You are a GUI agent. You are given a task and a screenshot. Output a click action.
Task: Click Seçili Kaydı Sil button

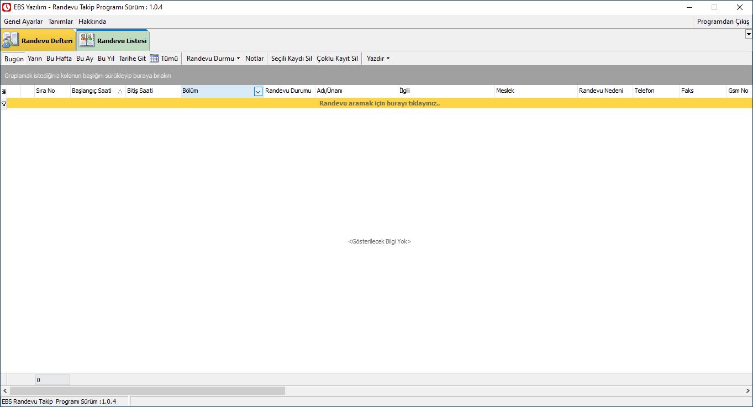coord(292,59)
